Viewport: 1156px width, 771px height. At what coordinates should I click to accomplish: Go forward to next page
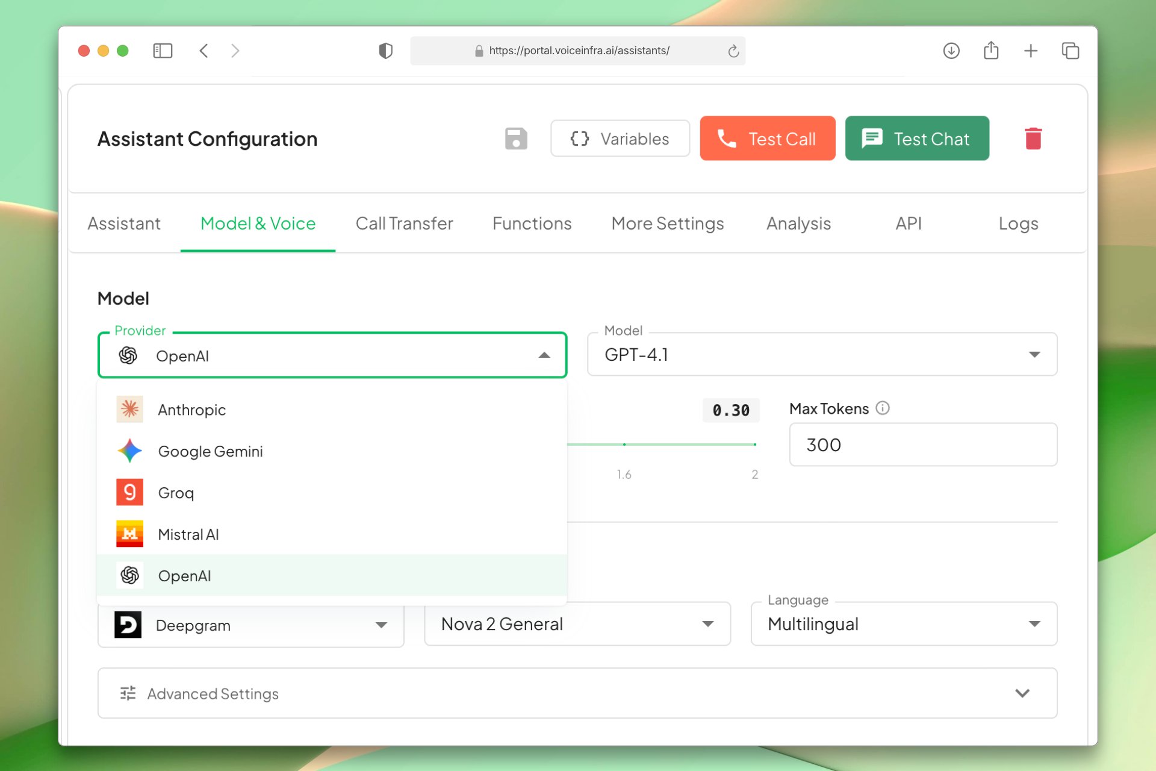[x=235, y=51]
